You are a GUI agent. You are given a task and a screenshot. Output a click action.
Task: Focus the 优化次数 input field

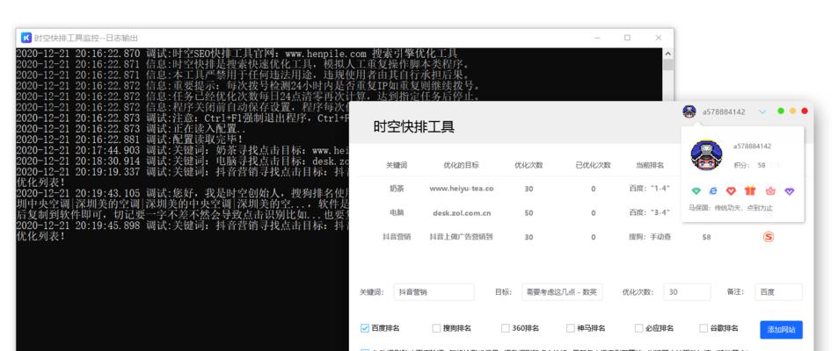click(x=687, y=292)
